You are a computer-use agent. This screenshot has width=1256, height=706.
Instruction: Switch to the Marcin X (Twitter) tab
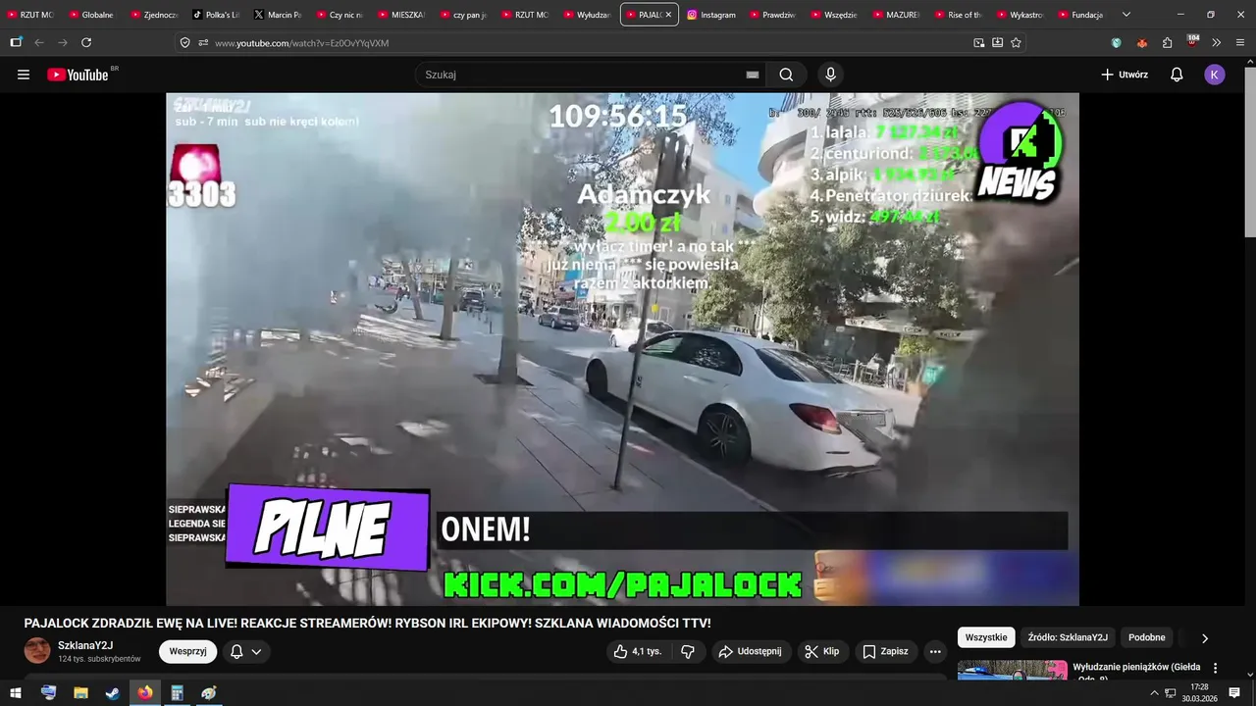pyautogui.click(x=278, y=15)
